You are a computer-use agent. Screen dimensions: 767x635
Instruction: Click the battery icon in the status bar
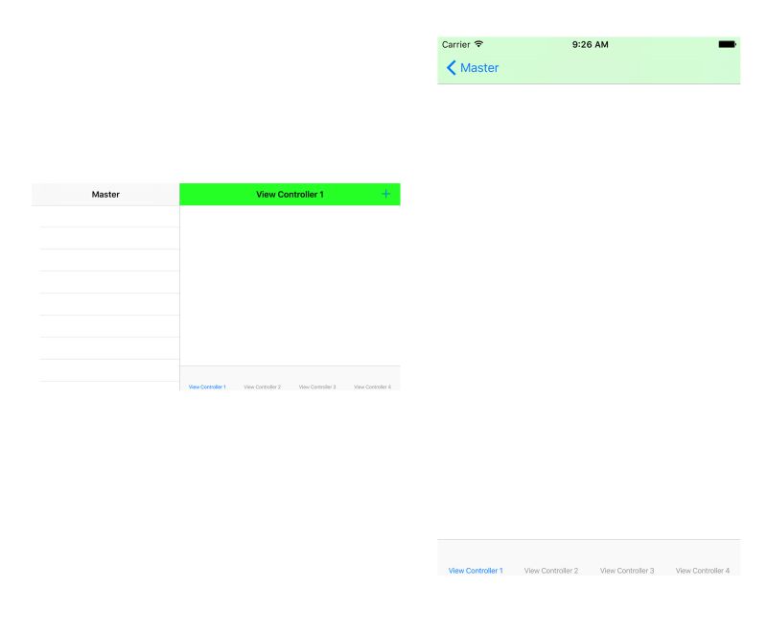tap(725, 44)
